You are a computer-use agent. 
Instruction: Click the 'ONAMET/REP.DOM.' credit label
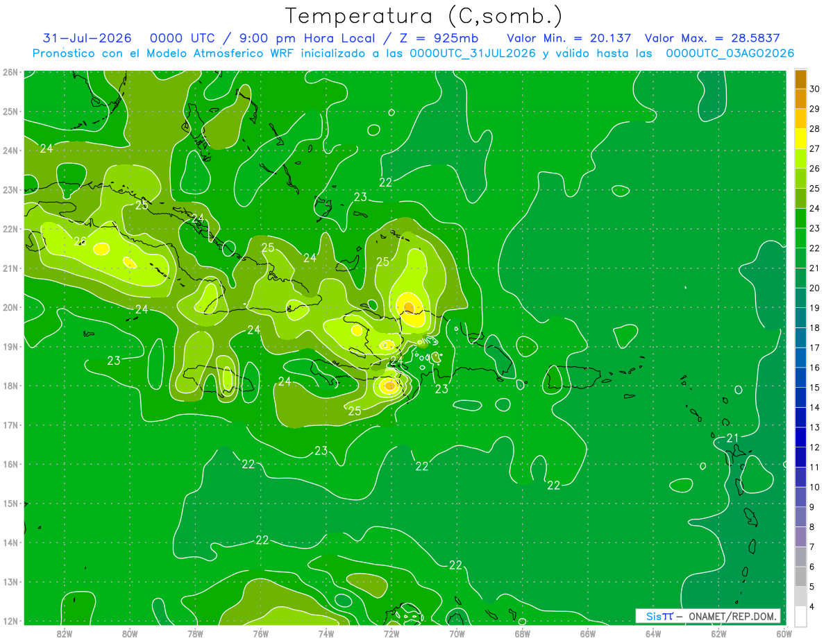(733, 616)
